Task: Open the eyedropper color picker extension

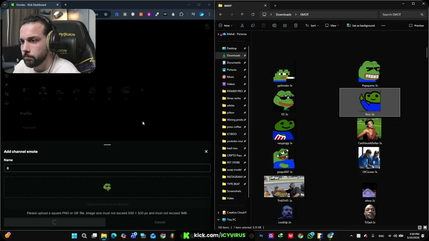Action: coord(157,14)
